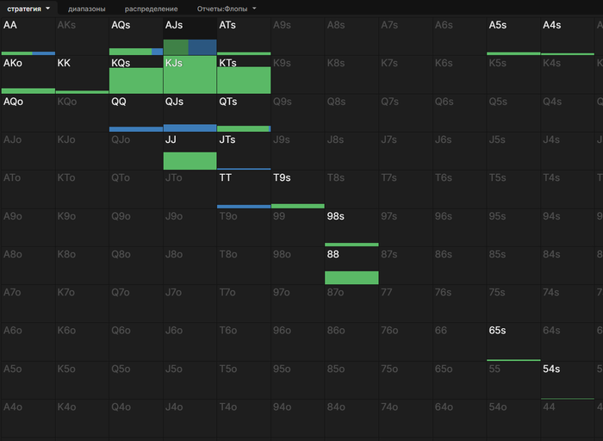This screenshot has height=441, width=603.
Task: Switch to the диапазоны tab
Action: [x=87, y=9]
